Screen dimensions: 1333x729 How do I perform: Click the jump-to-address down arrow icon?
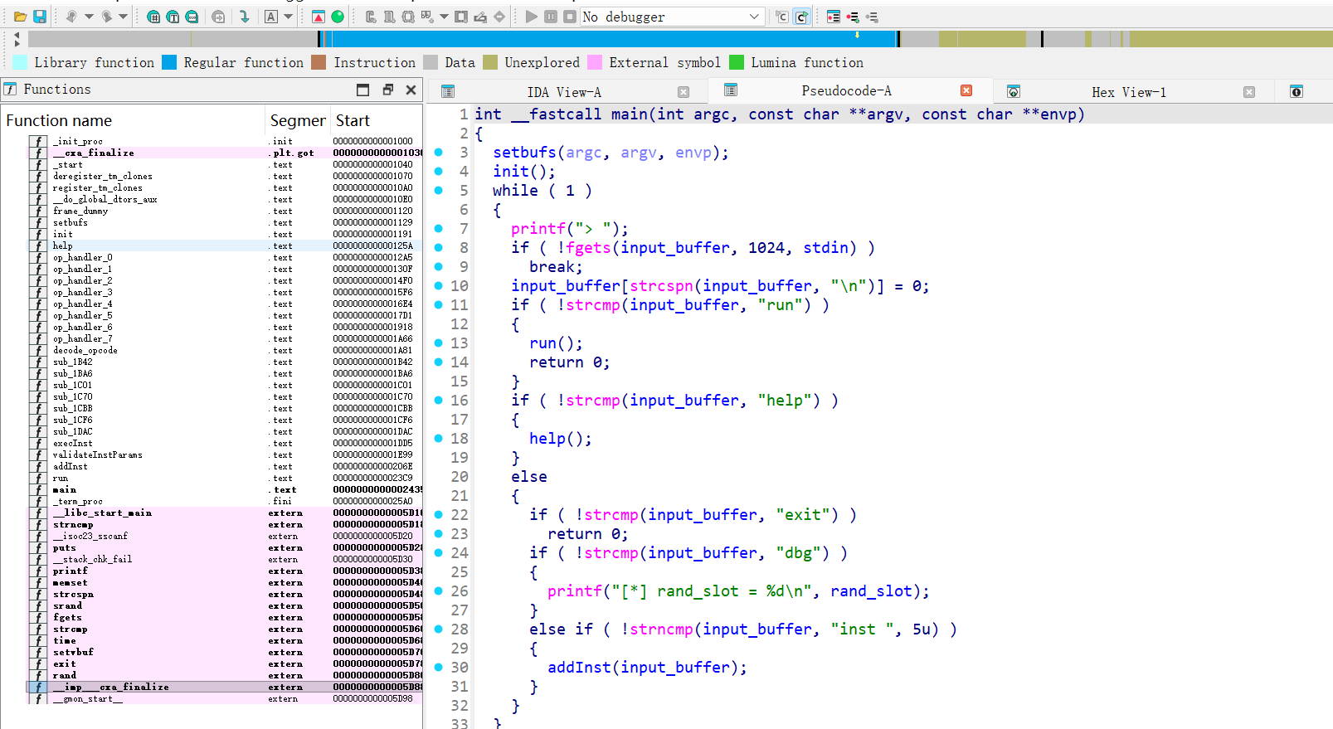coord(244,17)
